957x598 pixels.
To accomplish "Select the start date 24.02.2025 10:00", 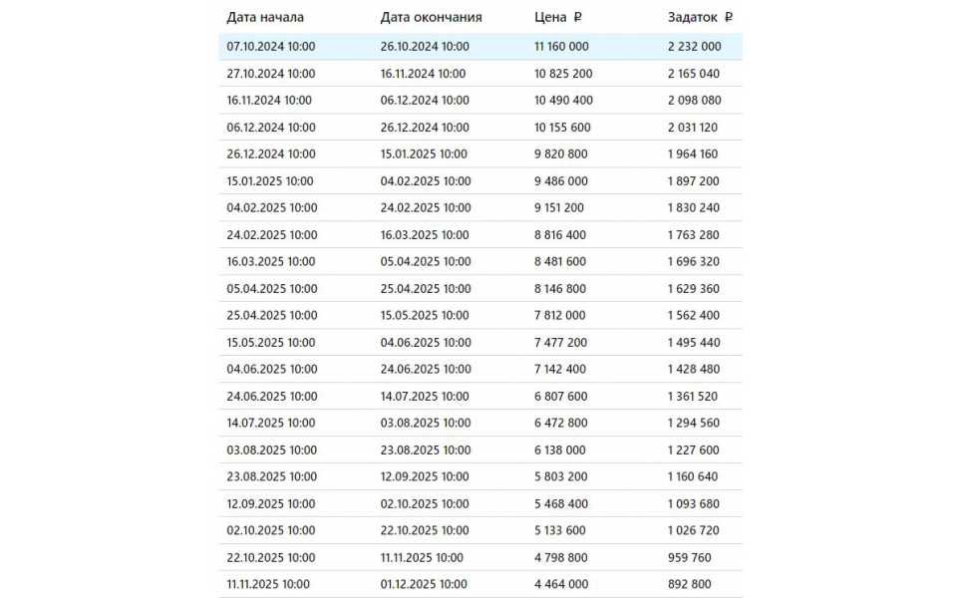I will [272, 235].
